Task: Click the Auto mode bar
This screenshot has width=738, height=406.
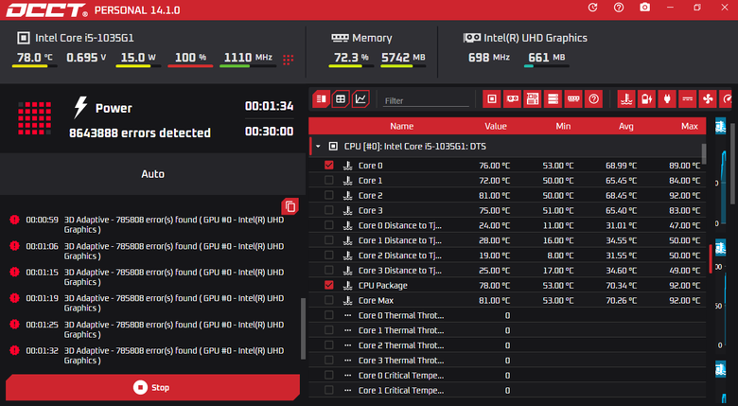Action: (152, 174)
